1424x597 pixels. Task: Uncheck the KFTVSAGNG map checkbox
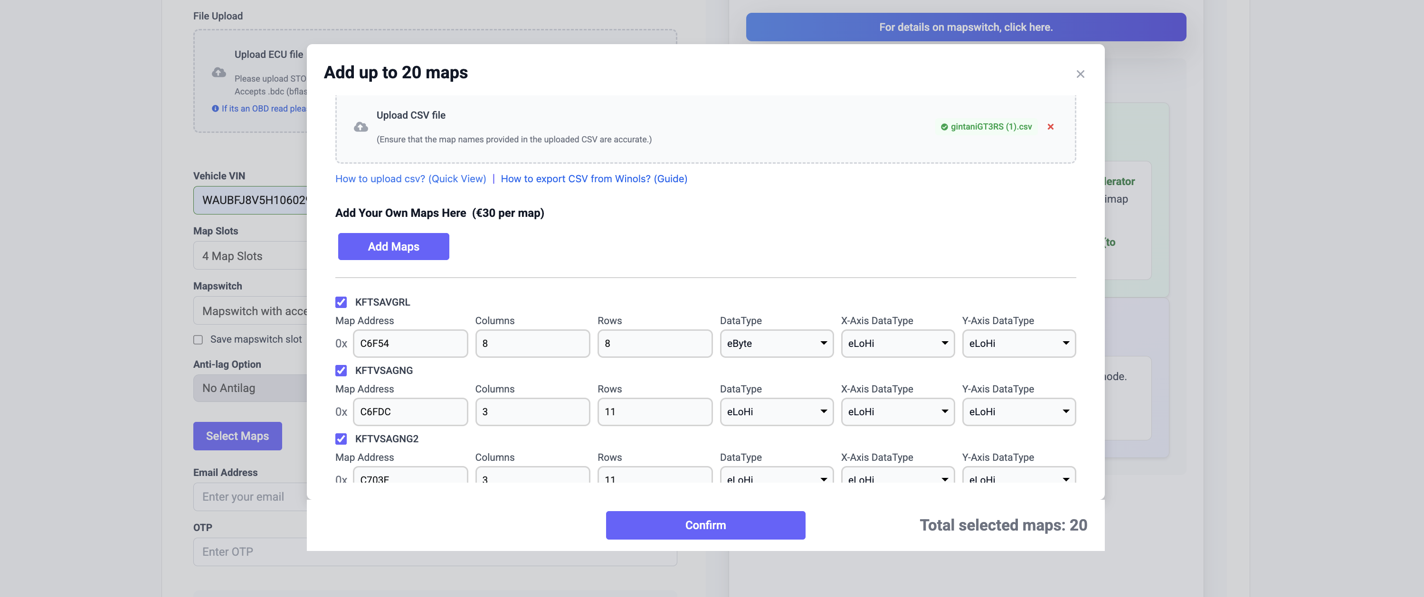point(341,371)
